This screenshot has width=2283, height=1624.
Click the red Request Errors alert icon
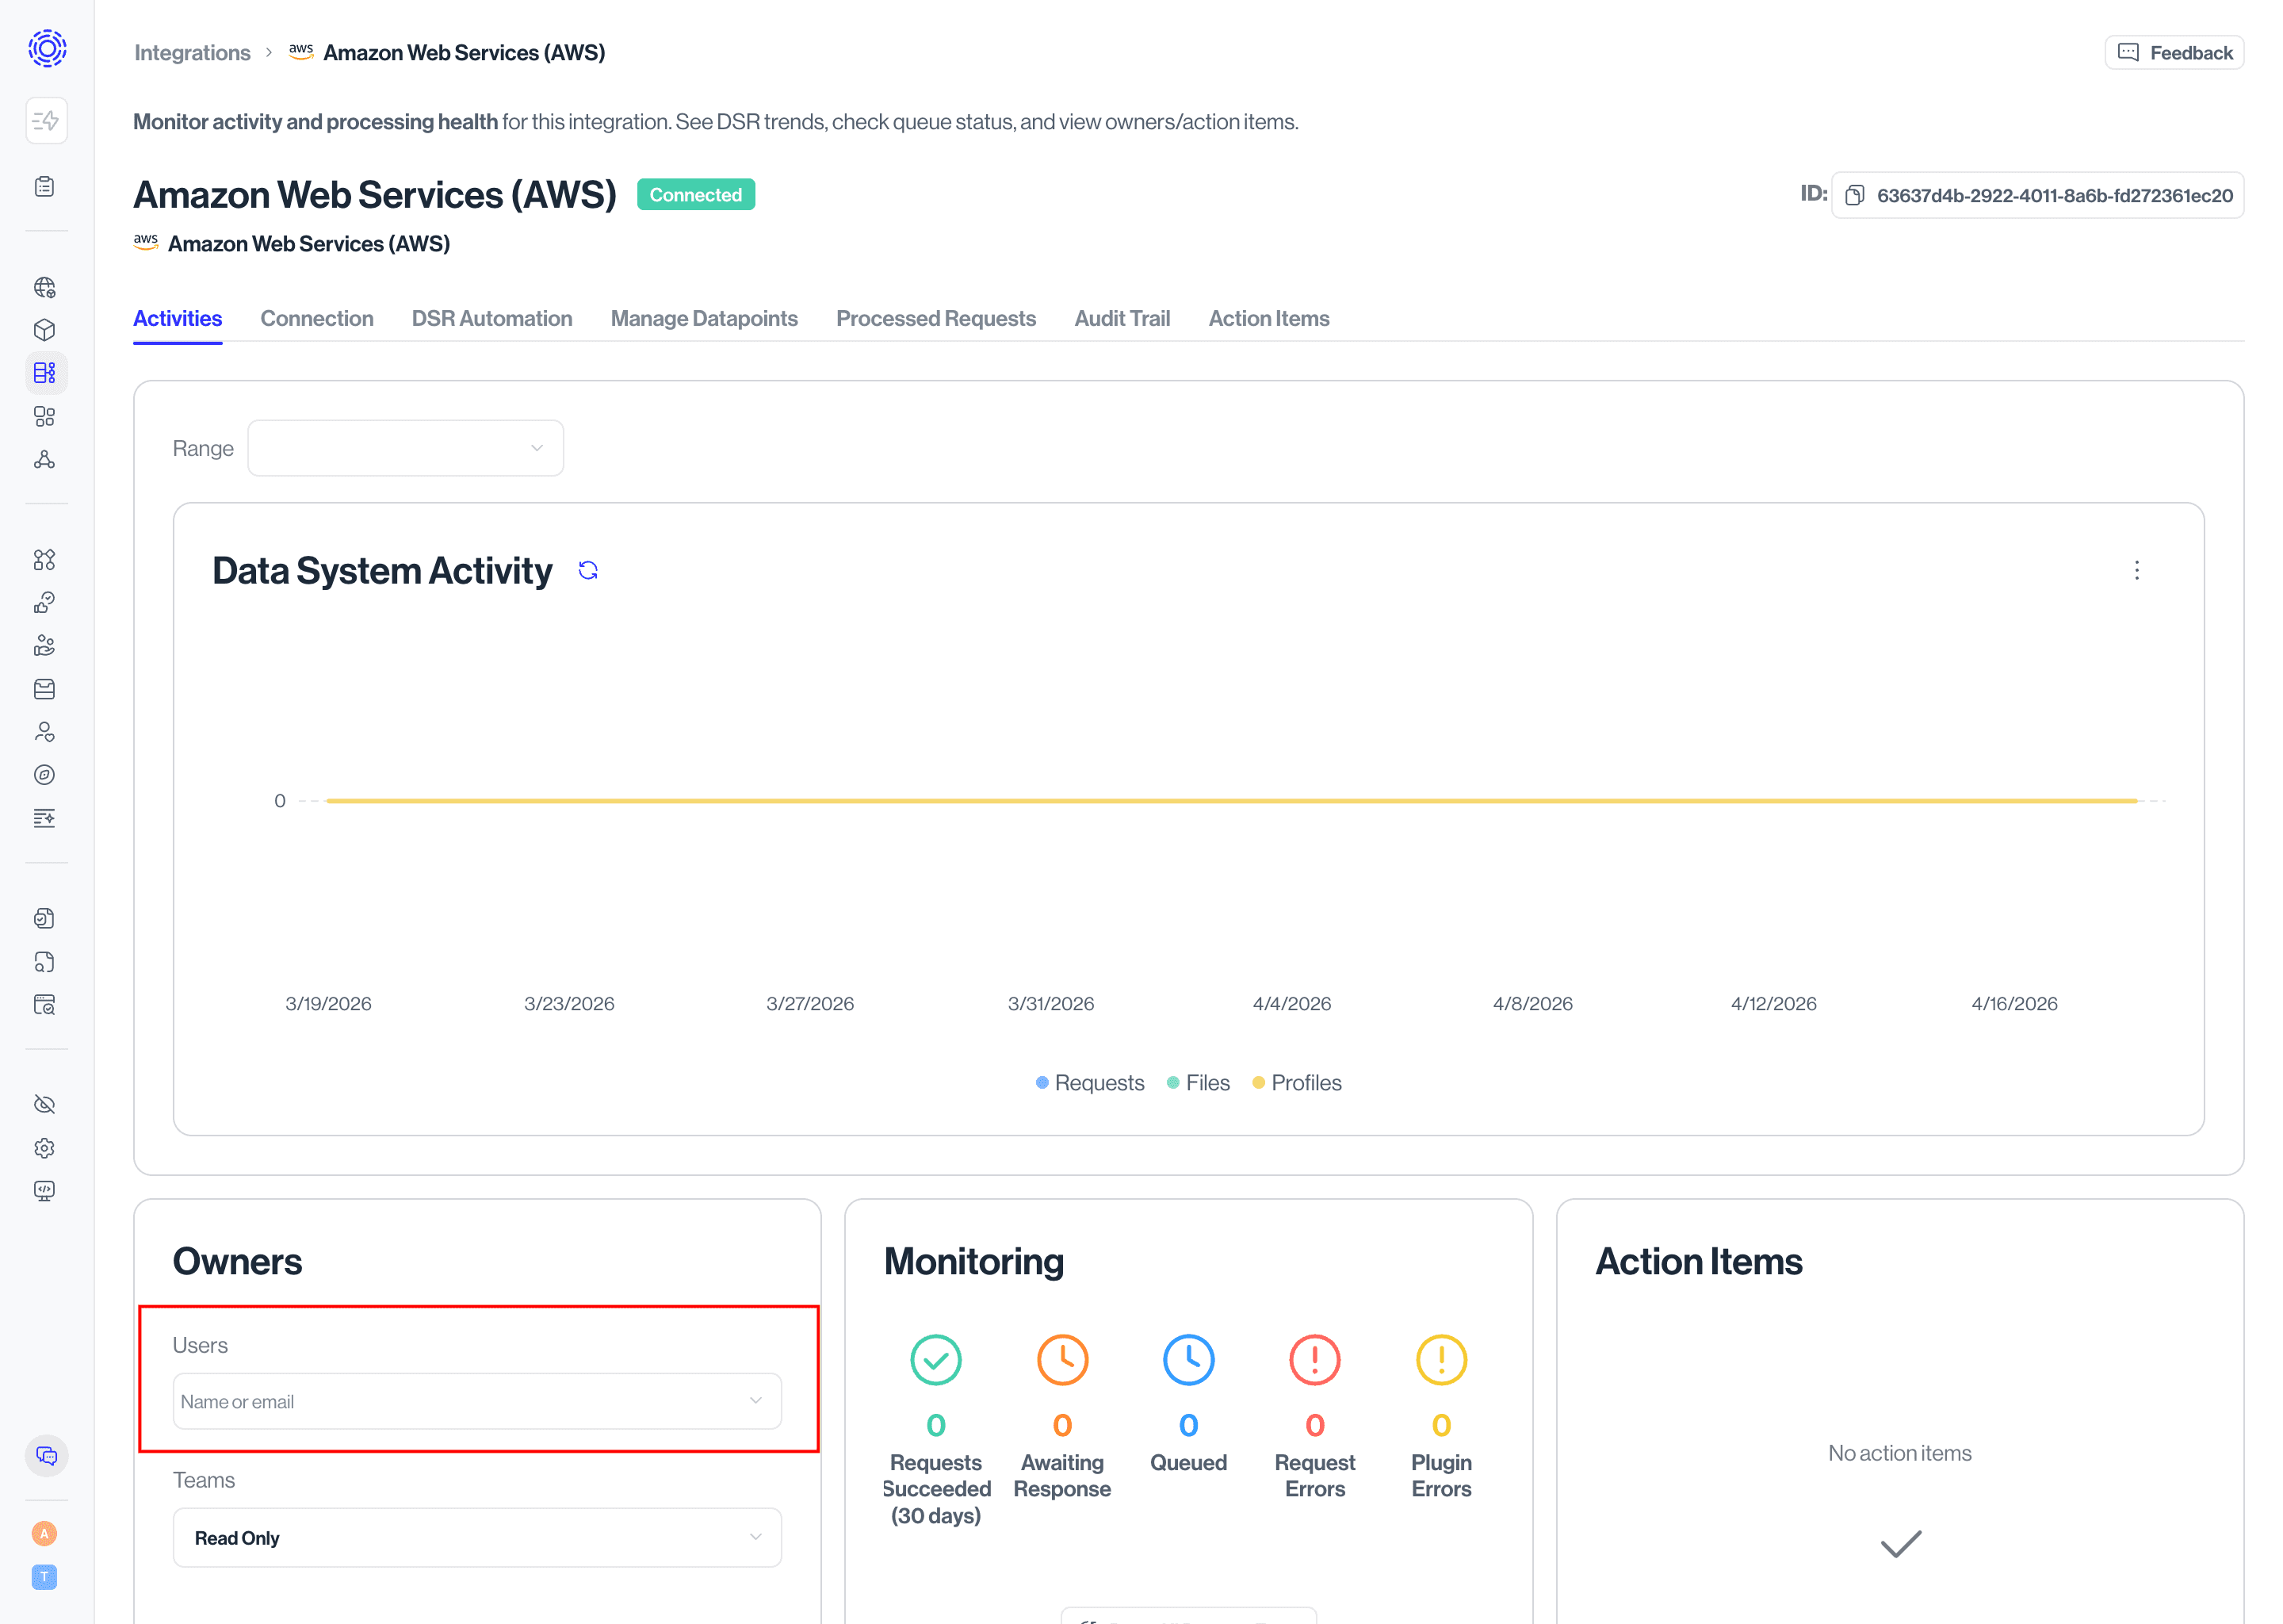coord(1314,1360)
